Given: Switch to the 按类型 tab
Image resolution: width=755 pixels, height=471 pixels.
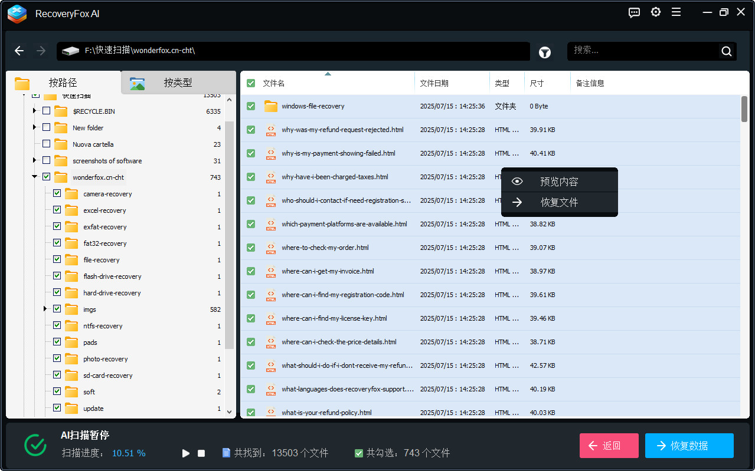Looking at the screenshot, I should tap(178, 83).
